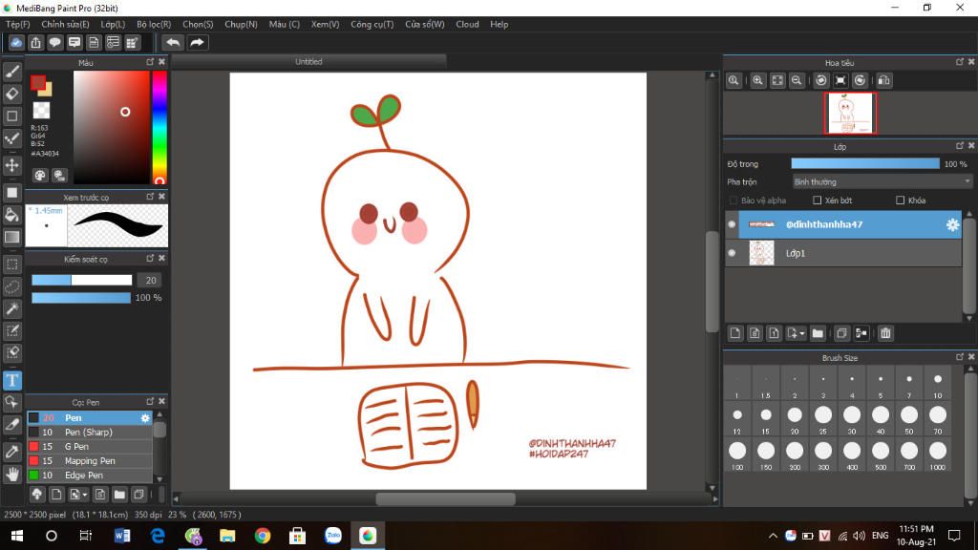The height and width of the screenshot is (550, 978).
Task: Open the Cloud menu
Action: [x=467, y=24]
